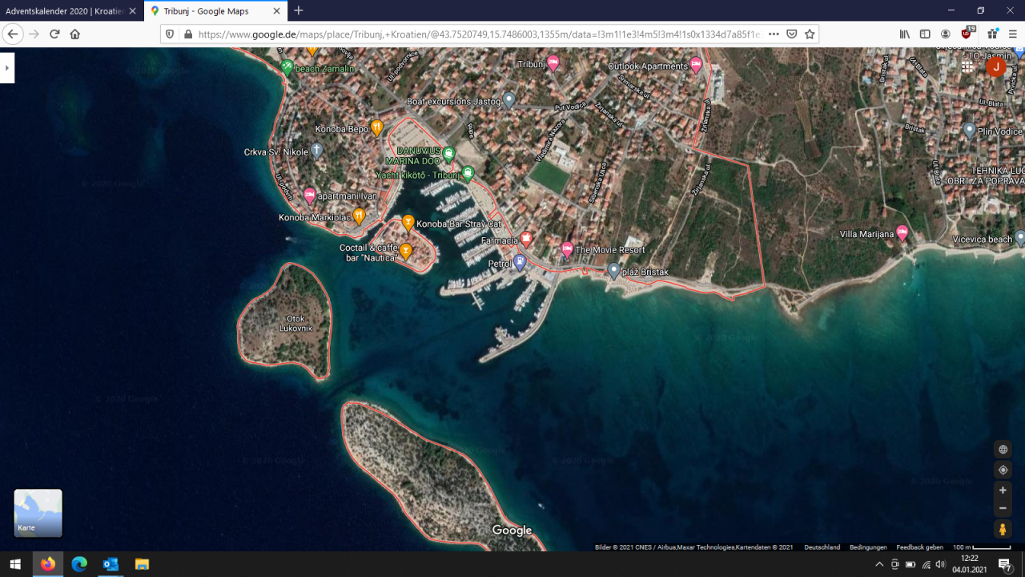
Task: Click the show my location button
Action: (x=1003, y=470)
